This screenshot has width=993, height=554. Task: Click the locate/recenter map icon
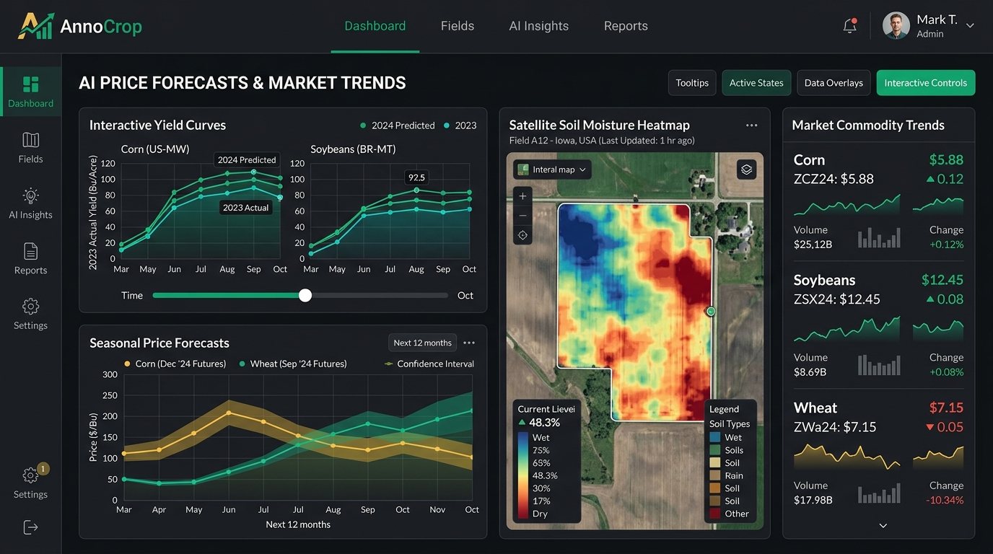click(522, 235)
